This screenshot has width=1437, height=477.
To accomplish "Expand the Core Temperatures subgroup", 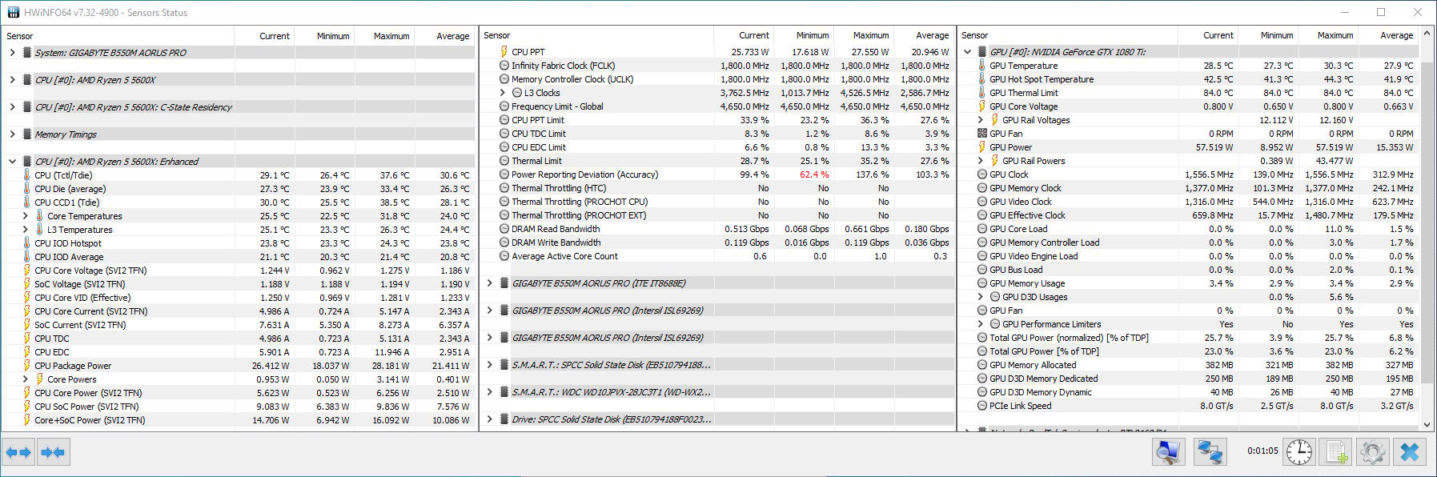I will (x=26, y=216).
